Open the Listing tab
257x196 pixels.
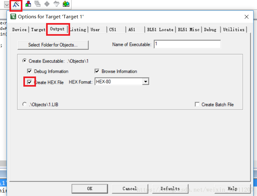coord(78,30)
